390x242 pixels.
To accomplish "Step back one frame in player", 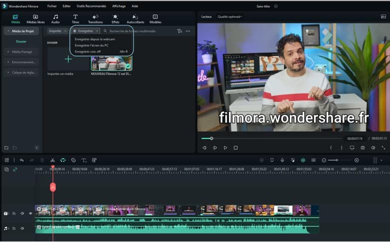I will [x=204, y=148].
